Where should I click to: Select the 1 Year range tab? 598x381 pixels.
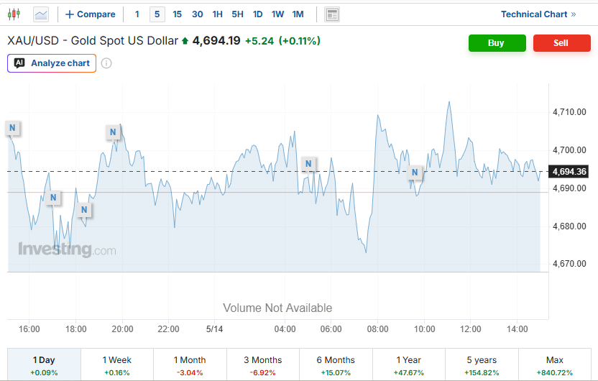pyautogui.click(x=409, y=364)
